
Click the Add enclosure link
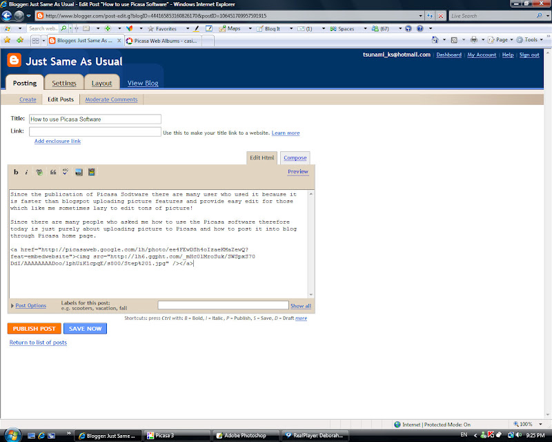[x=57, y=141]
